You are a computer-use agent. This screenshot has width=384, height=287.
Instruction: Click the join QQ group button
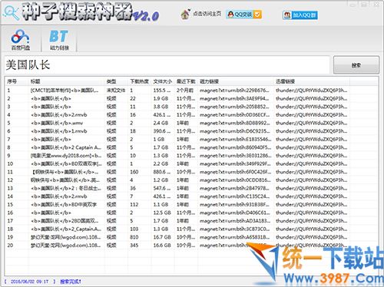(300, 15)
